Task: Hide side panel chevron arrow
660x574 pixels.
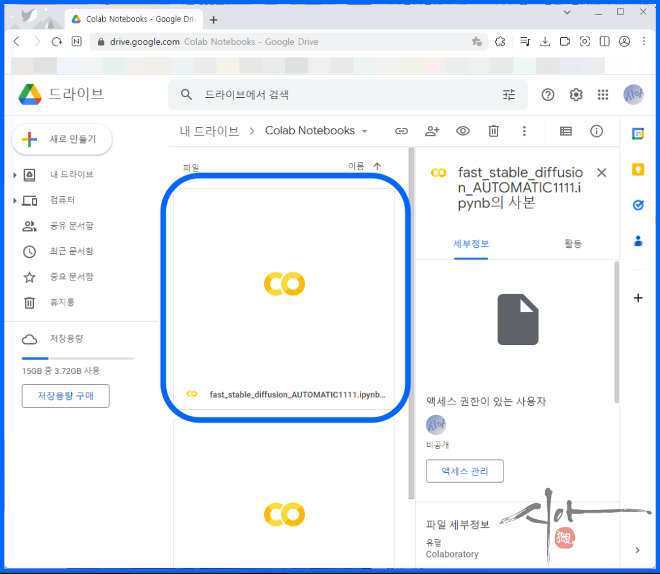Action: pyautogui.click(x=638, y=550)
